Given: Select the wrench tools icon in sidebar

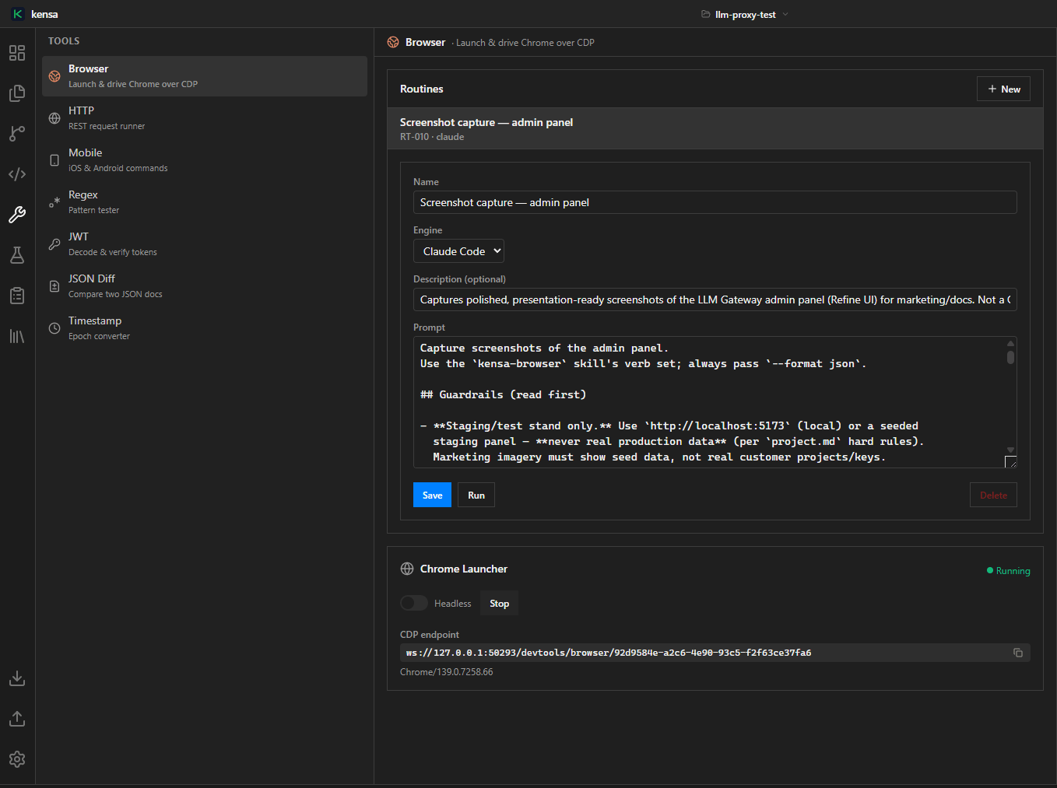Looking at the screenshot, I should 17,215.
